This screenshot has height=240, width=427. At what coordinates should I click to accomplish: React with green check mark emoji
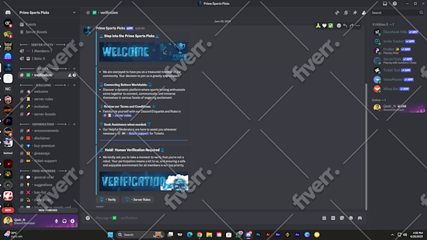point(330,26)
